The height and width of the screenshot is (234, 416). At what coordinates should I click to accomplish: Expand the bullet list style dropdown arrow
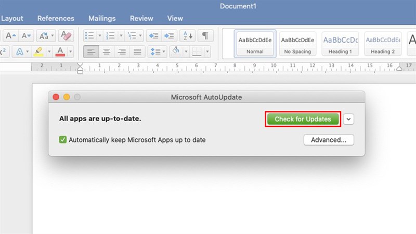click(x=100, y=35)
